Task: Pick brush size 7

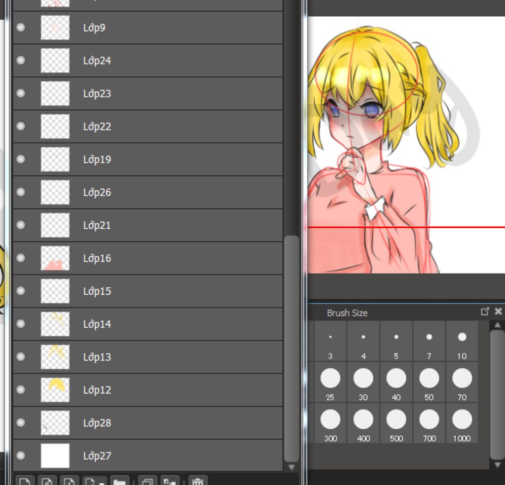Action: 430,341
